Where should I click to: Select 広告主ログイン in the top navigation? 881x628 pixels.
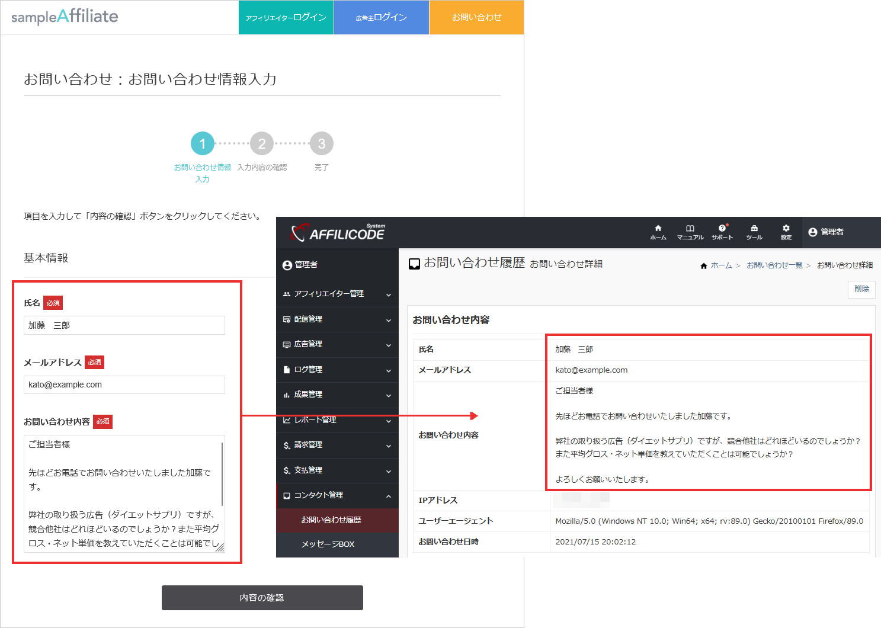(x=381, y=17)
